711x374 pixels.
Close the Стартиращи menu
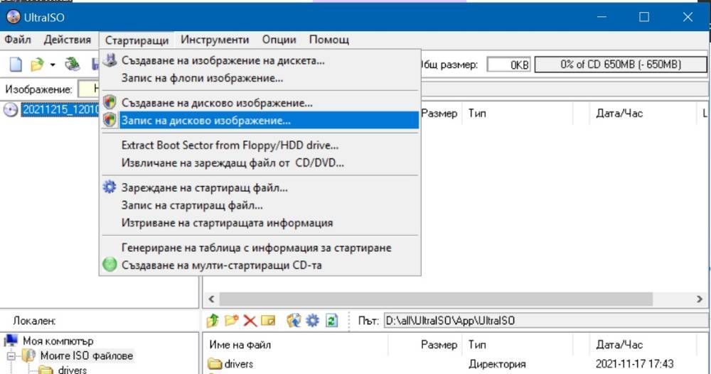137,40
